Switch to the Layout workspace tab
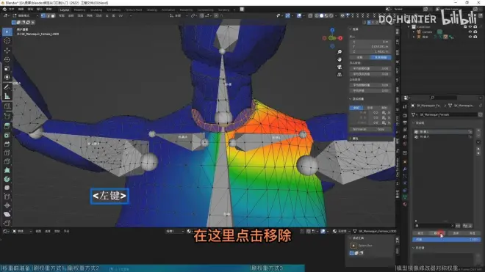 click(x=65, y=10)
